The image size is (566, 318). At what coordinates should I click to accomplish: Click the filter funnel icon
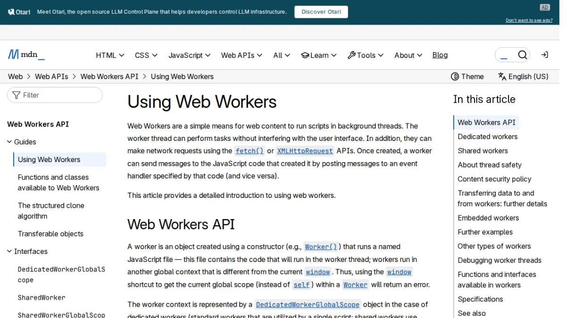pyautogui.click(x=17, y=95)
